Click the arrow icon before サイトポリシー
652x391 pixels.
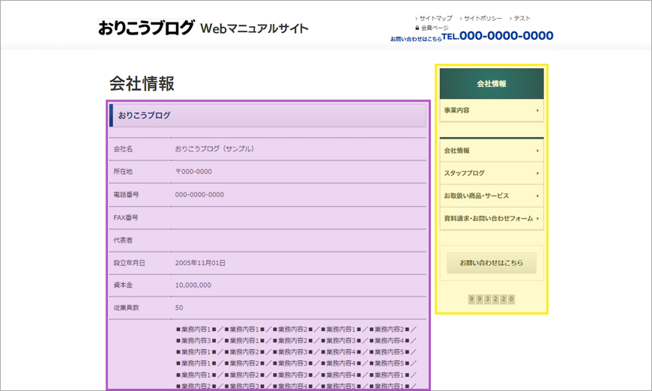pos(460,18)
